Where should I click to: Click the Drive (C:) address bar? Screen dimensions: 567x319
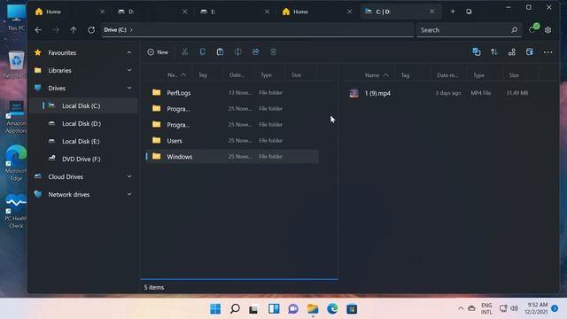pos(258,30)
